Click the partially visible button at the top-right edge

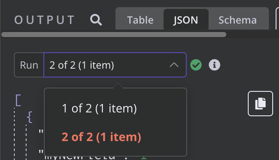point(277,19)
